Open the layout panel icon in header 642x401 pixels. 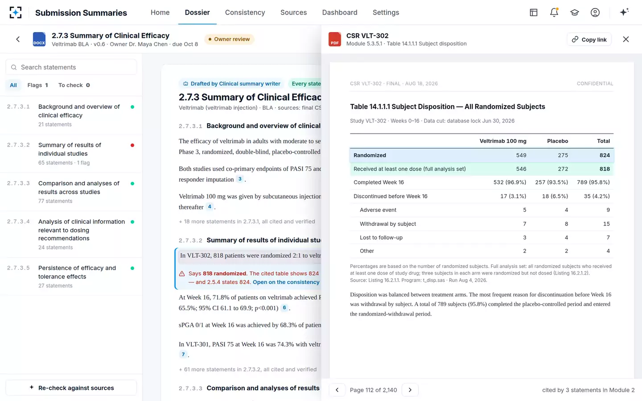click(x=534, y=12)
